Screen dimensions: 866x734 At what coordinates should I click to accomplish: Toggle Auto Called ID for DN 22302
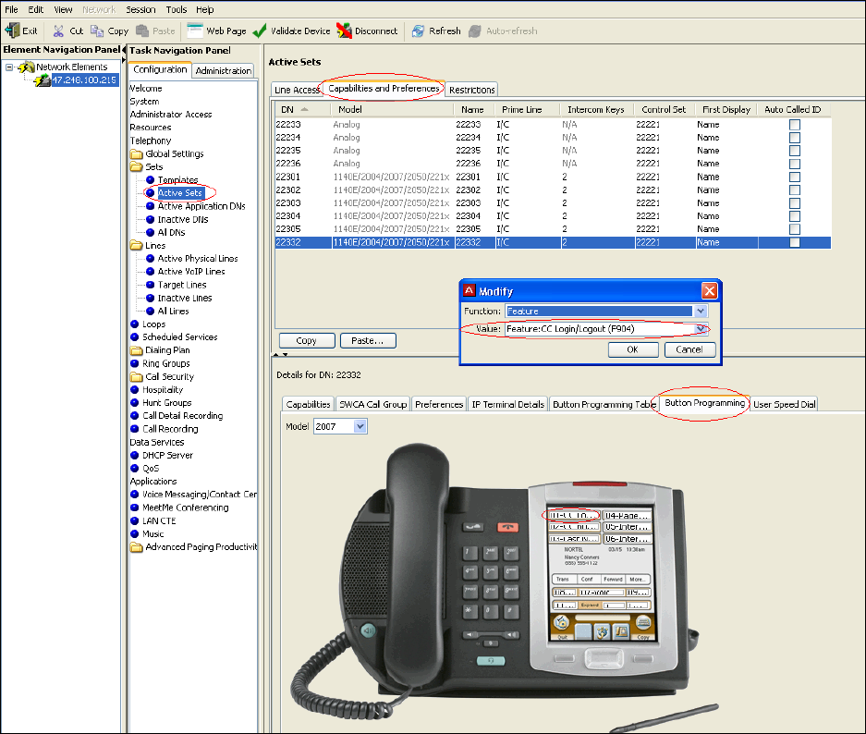pos(794,190)
